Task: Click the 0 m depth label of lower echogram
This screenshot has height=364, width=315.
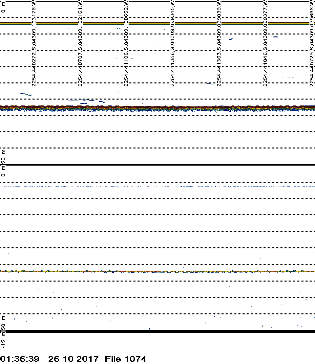Action: coord(3,171)
